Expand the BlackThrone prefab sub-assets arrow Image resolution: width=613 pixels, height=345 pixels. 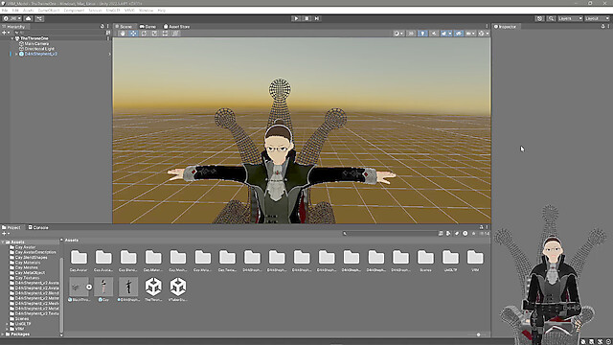89,287
